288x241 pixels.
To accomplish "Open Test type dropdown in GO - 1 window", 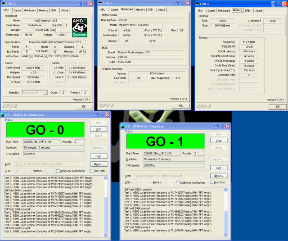I will [x=202, y=176].
